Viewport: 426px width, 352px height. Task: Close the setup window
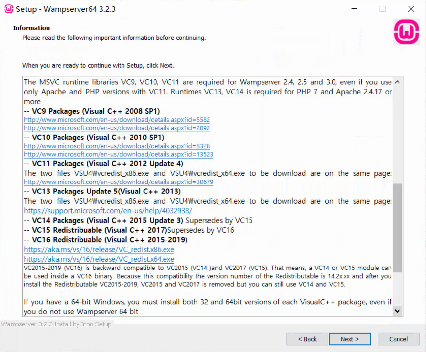coord(411,9)
